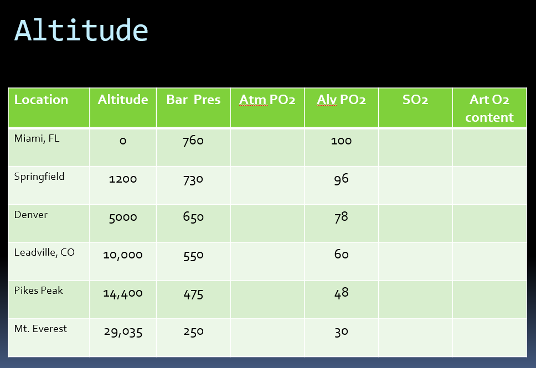The width and height of the screenshot is (536, 368).
Task: Click the 760 barometric pressure value
Action: coord(193,141)
